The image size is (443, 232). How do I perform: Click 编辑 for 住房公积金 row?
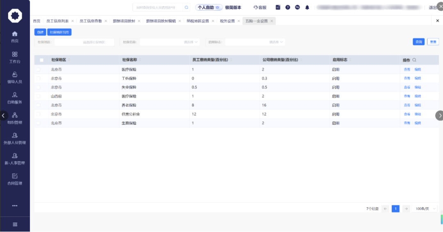click(x=418, y=114)
